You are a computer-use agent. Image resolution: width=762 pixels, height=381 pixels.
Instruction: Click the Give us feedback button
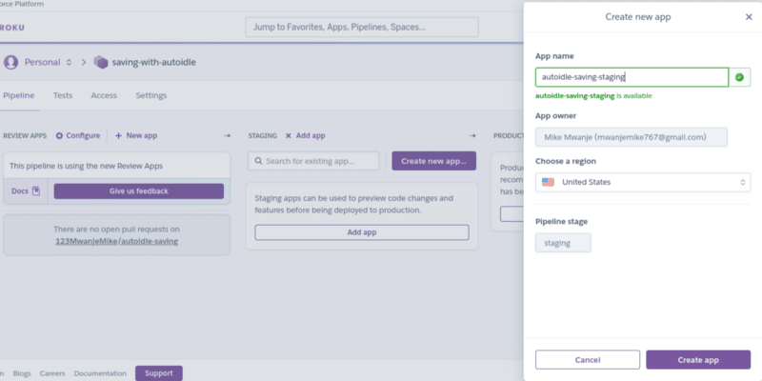click(x=139, y=190)
